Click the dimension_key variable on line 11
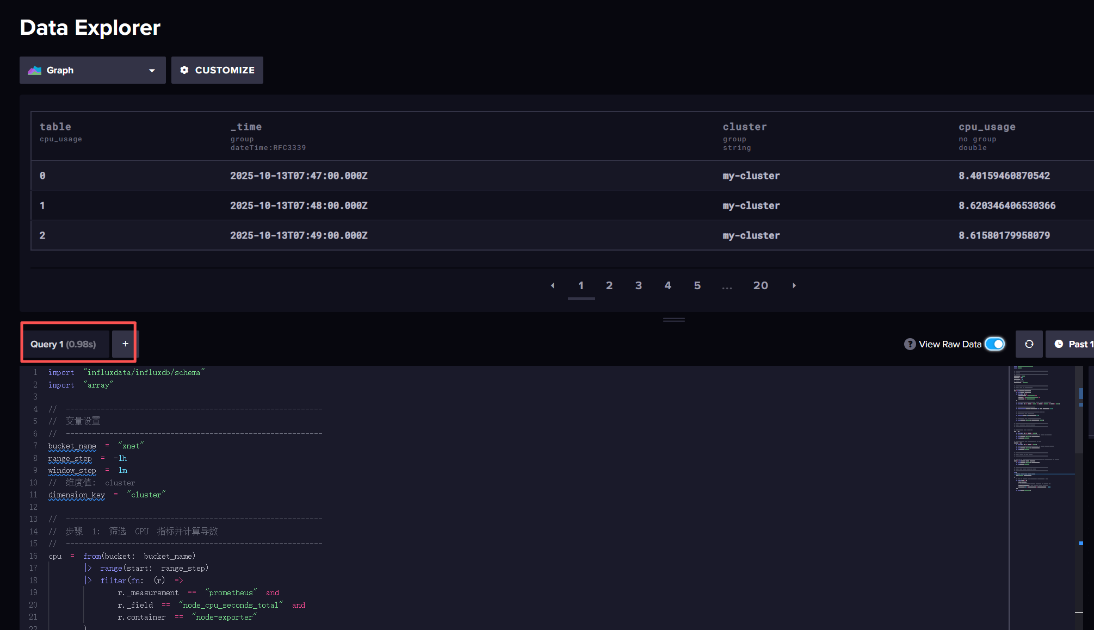Image resolution: width=1094 pixels, height=630 pixels. (77, 495)
